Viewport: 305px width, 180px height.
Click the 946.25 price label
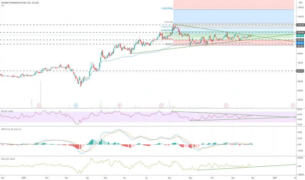[300, 40]
